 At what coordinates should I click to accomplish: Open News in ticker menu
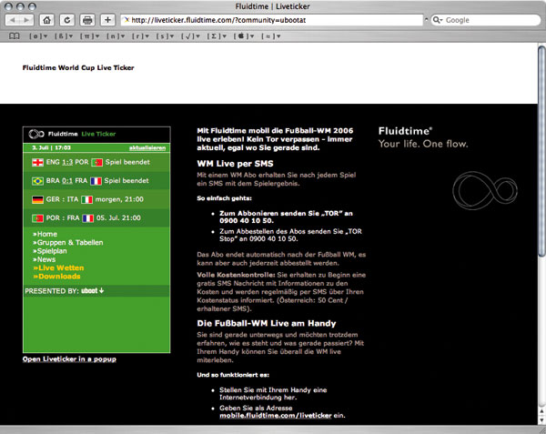click(45, 259)
